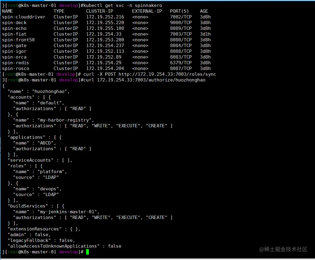The width and height of the screenshot is (315, 260).
Task: Select cluster IP 172.19.253.200
Action: (105, 40)
